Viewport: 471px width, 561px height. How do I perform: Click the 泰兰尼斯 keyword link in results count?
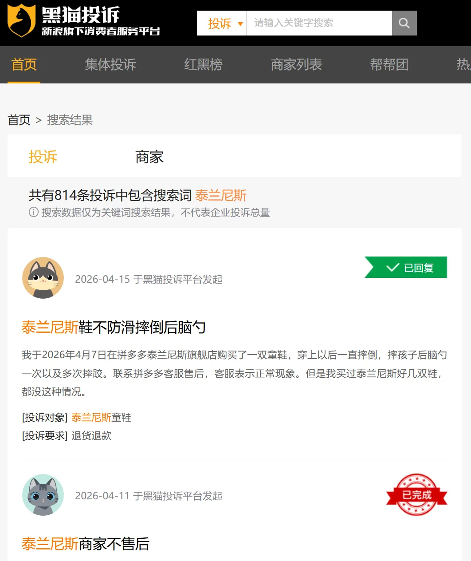(x=222, y=195)
